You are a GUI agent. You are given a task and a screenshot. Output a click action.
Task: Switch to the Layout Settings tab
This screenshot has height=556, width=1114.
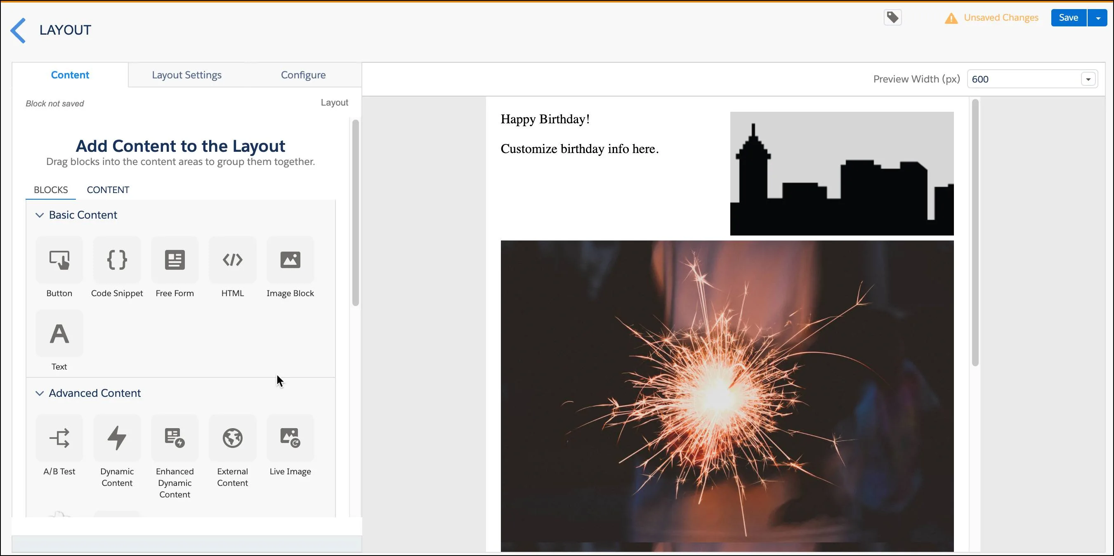[186, 75]
